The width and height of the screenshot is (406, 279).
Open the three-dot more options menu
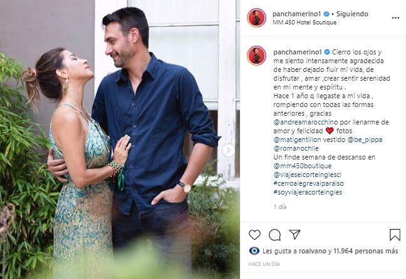click(x=395, y=18)
